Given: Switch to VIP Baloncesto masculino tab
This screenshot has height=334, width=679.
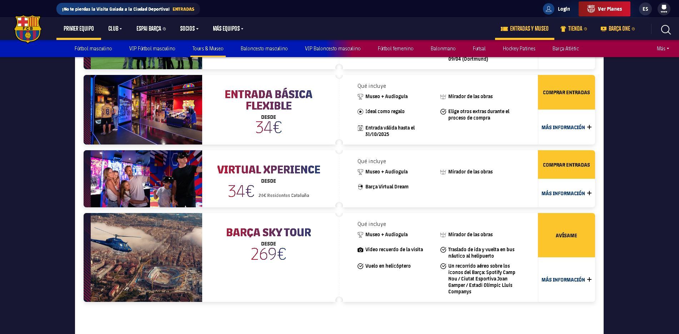Looking at the screenshot, I should click(333, 49).
